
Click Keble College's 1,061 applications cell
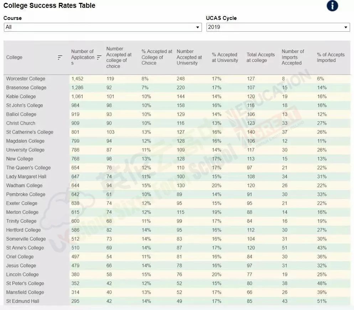[x=77, y=96]
